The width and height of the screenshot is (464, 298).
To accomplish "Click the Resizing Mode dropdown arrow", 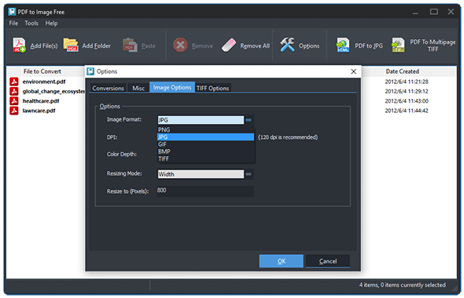I will [x=249, y=174].
